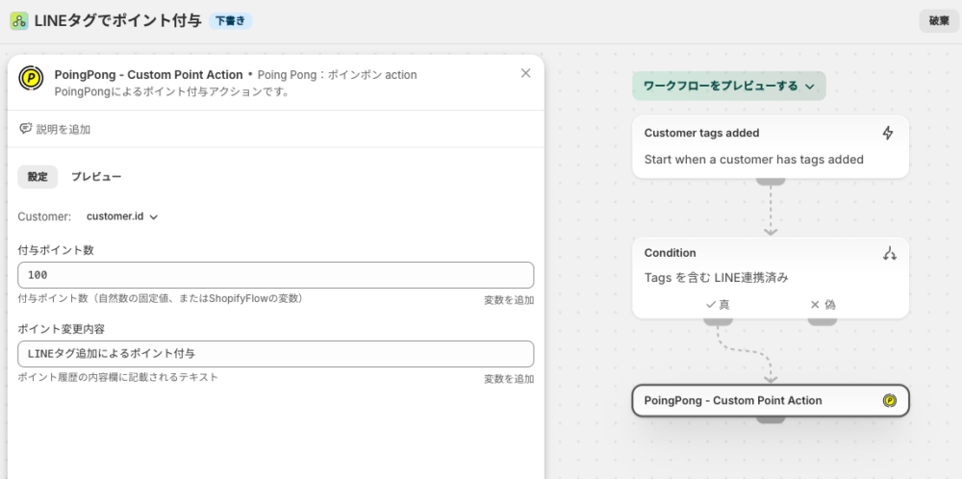
Task: Click the 破棄 discard button
Action: pyautogui.click(x=939, y=20)
